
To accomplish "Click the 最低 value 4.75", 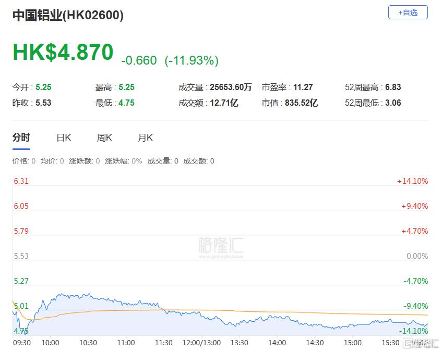I will (x=127, y=103).
